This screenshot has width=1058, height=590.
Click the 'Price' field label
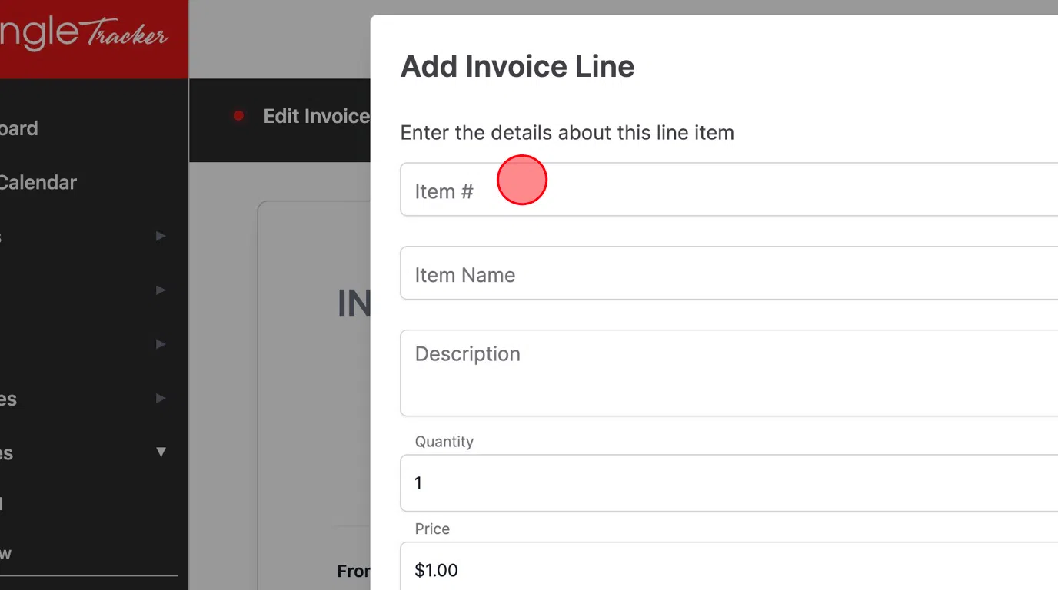(432, 529)
